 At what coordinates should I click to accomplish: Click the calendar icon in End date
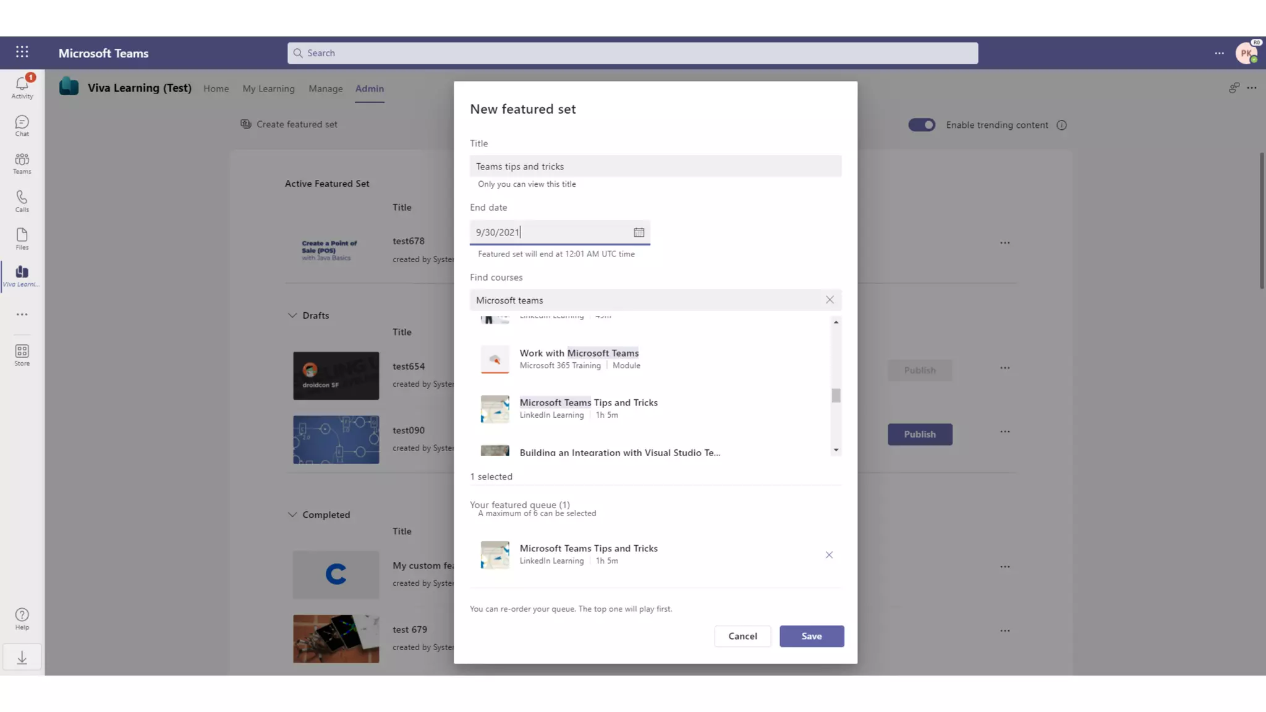(x=639, y=232)
